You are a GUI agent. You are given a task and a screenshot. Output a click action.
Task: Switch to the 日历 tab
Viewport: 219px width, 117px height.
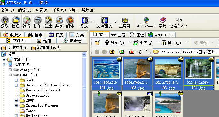[x=56, y=35]
